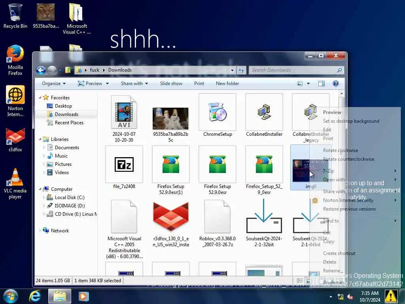405x304 pixels.
Task: Click the Explorer Forward arrow button
Action: tap(52, 70)
